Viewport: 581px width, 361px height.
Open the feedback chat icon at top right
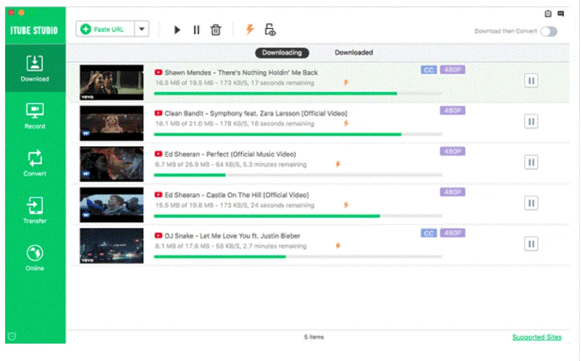tap(561, 14)
